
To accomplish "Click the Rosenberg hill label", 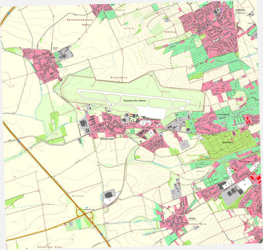I will pyautogui.click(x=119, y=77).
